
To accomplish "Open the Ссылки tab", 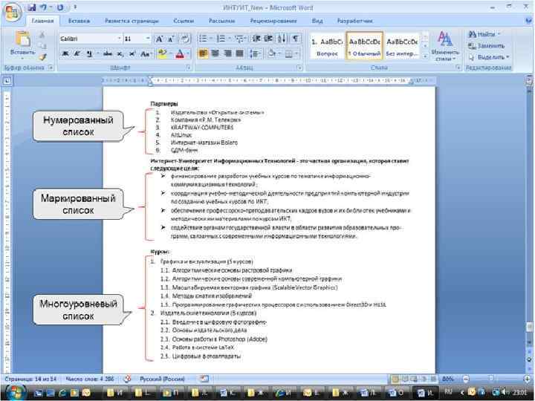I will (184, 21).
